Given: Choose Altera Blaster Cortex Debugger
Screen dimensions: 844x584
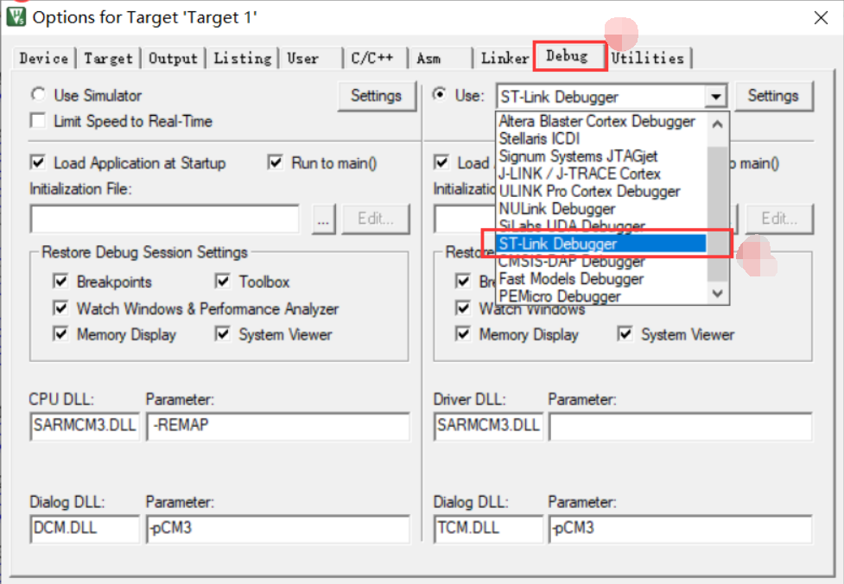Looking at the screenshot, I should point(596,121).
